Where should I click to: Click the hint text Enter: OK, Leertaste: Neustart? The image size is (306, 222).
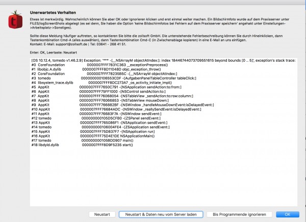[53, 52]
